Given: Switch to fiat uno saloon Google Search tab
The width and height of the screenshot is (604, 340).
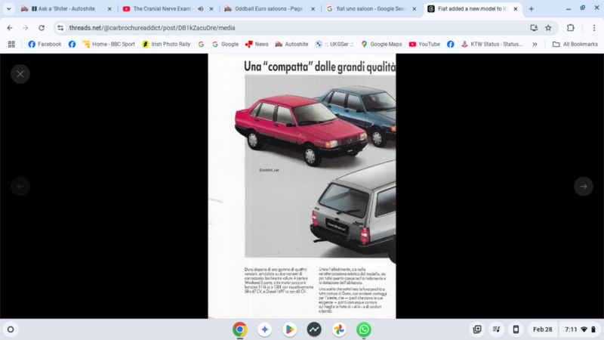Looking at the screenshot, I should pyautogui.click(x=371, y=8).
